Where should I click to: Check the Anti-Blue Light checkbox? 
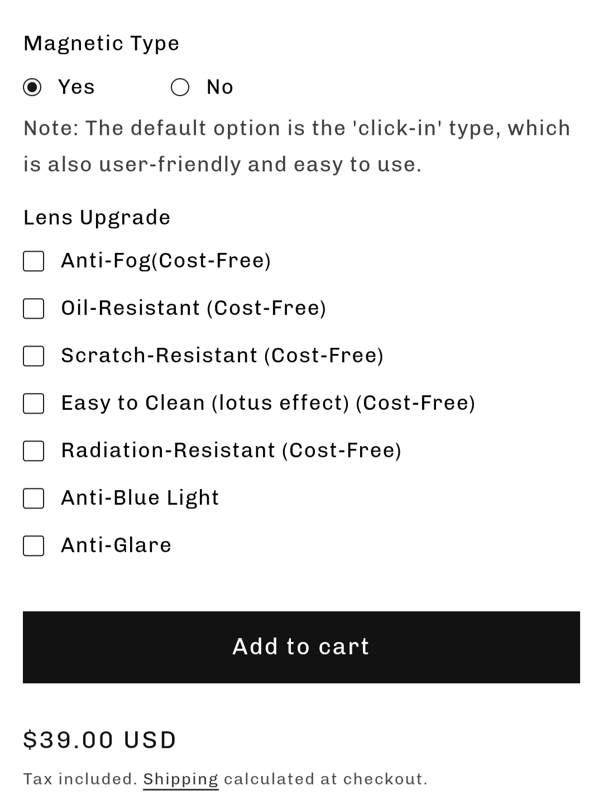click(33, 498)
